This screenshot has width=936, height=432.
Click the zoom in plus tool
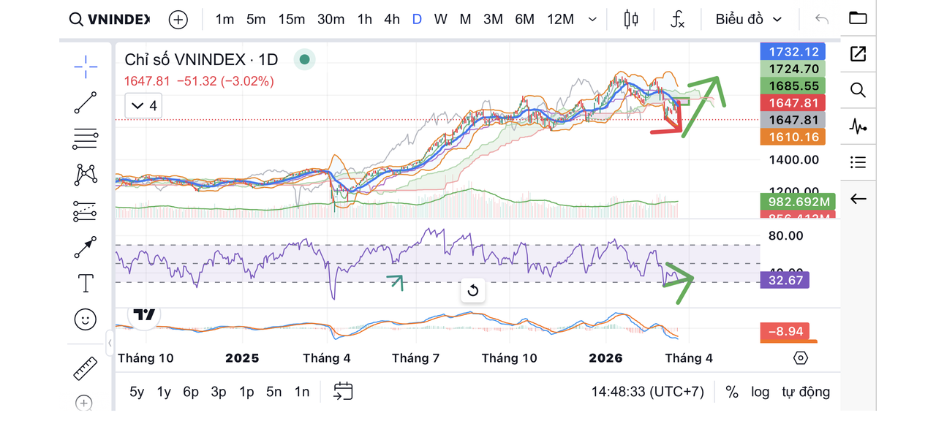coord(84,403)
